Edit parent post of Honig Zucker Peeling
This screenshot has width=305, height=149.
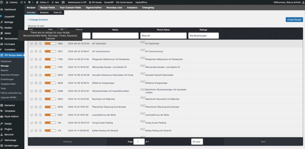[x=144, y=122]
